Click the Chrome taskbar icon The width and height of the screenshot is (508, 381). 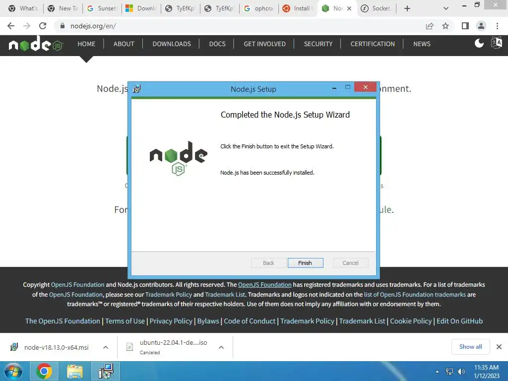click(44, 371)
